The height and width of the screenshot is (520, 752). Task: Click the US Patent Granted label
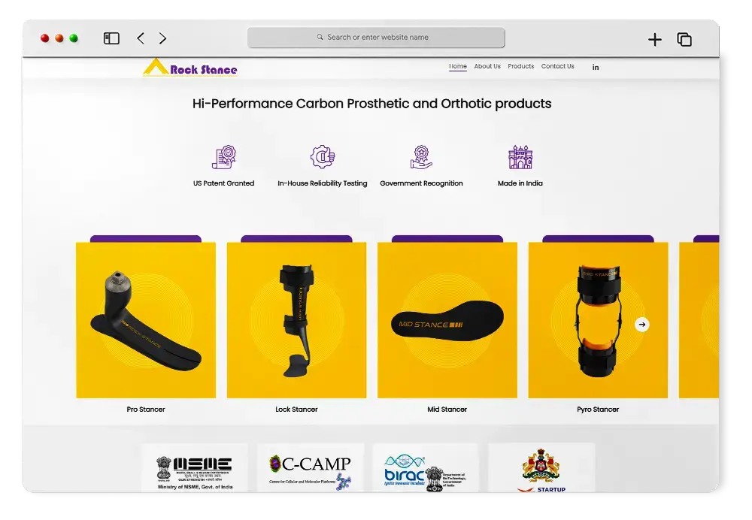point(224,183)
